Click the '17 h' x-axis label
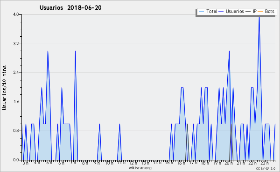The image size is (280, 172). coord(193,163)
